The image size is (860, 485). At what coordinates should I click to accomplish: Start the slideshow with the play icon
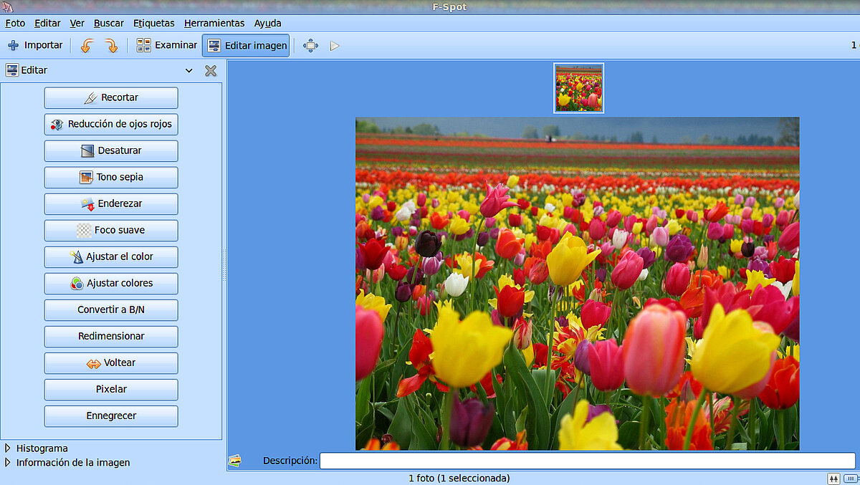coord(334,46)
